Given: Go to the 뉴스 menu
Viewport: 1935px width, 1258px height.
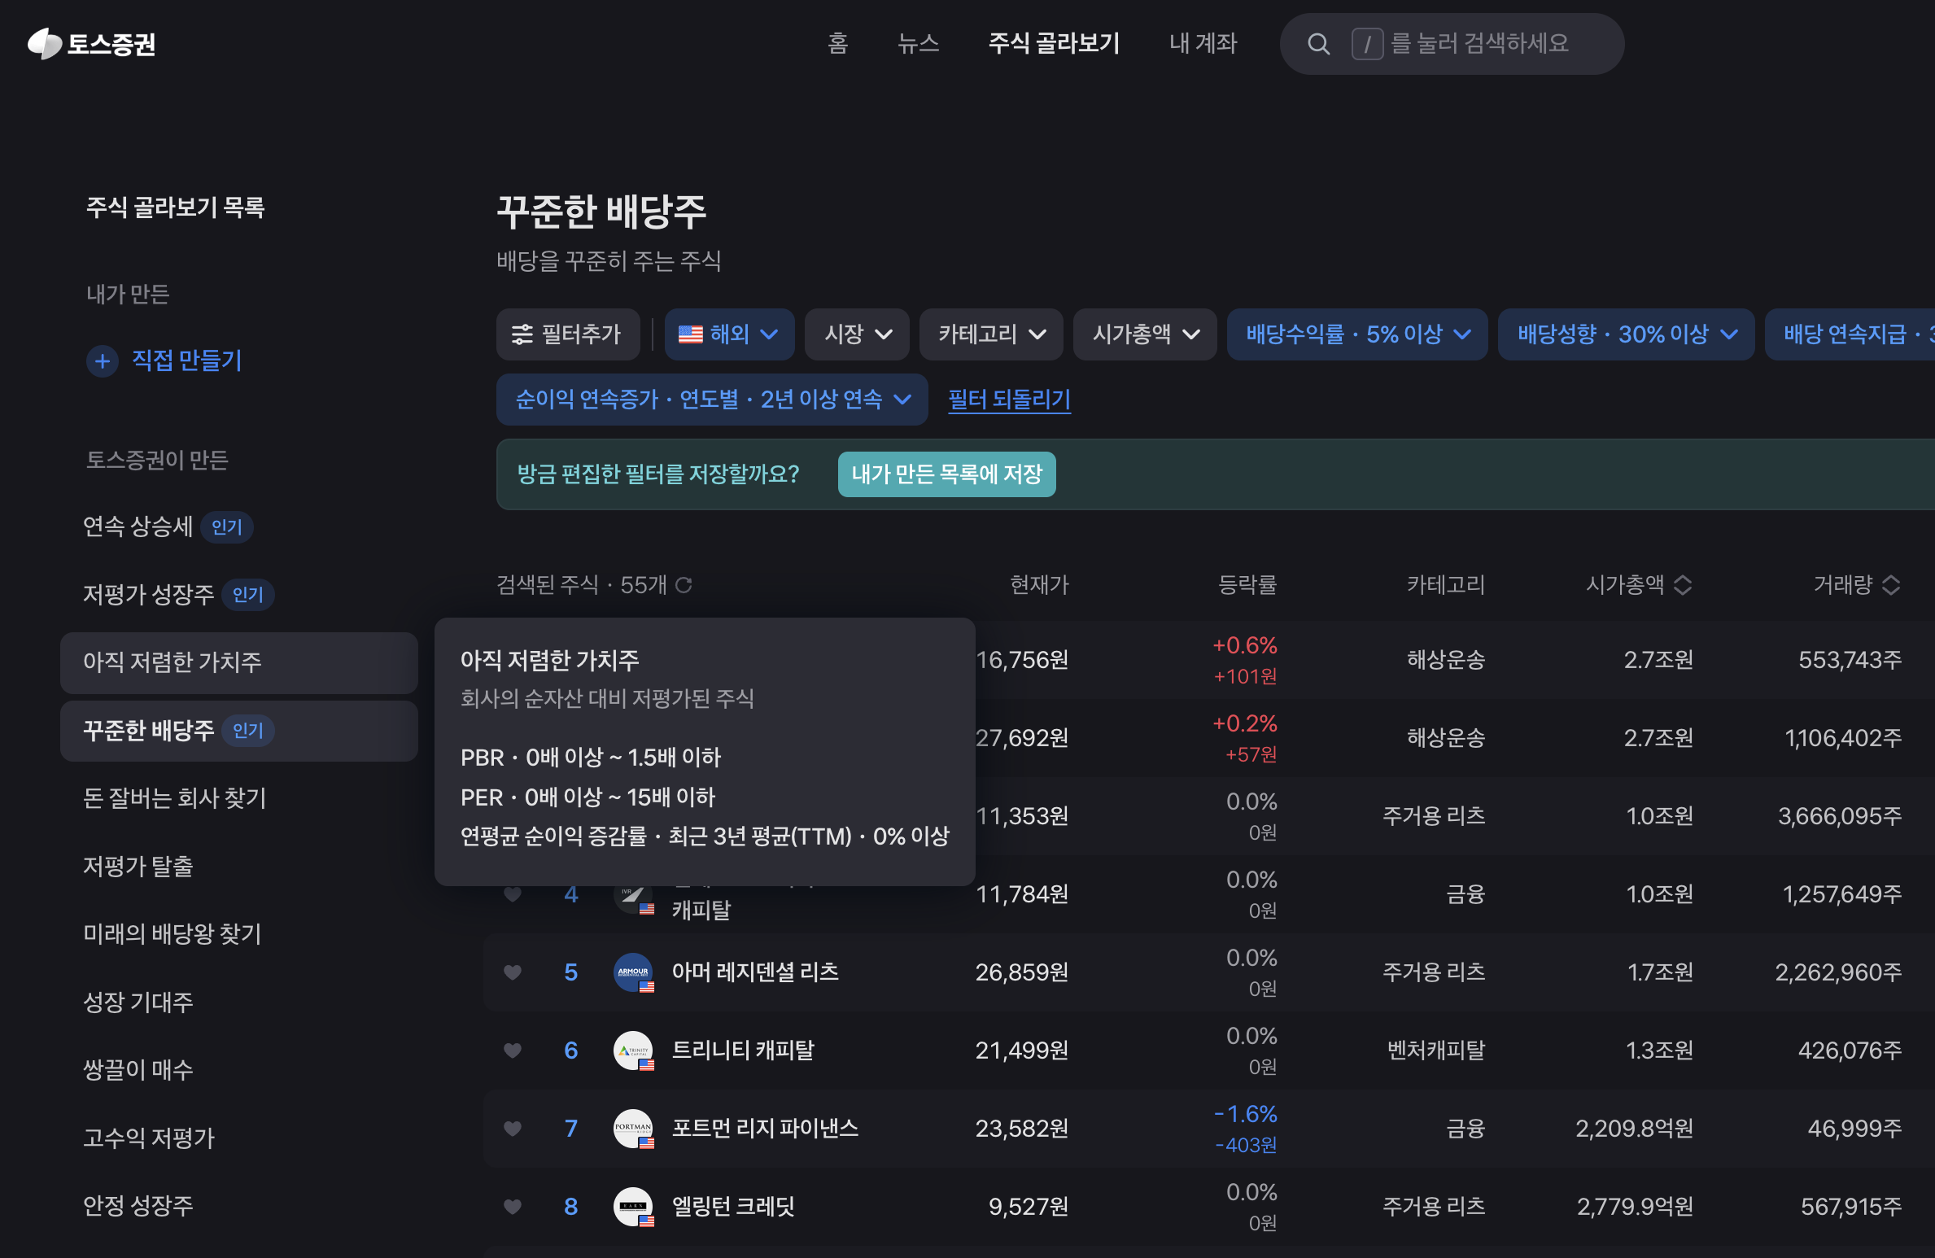Looking at the screenshot, I should point(918,44).
